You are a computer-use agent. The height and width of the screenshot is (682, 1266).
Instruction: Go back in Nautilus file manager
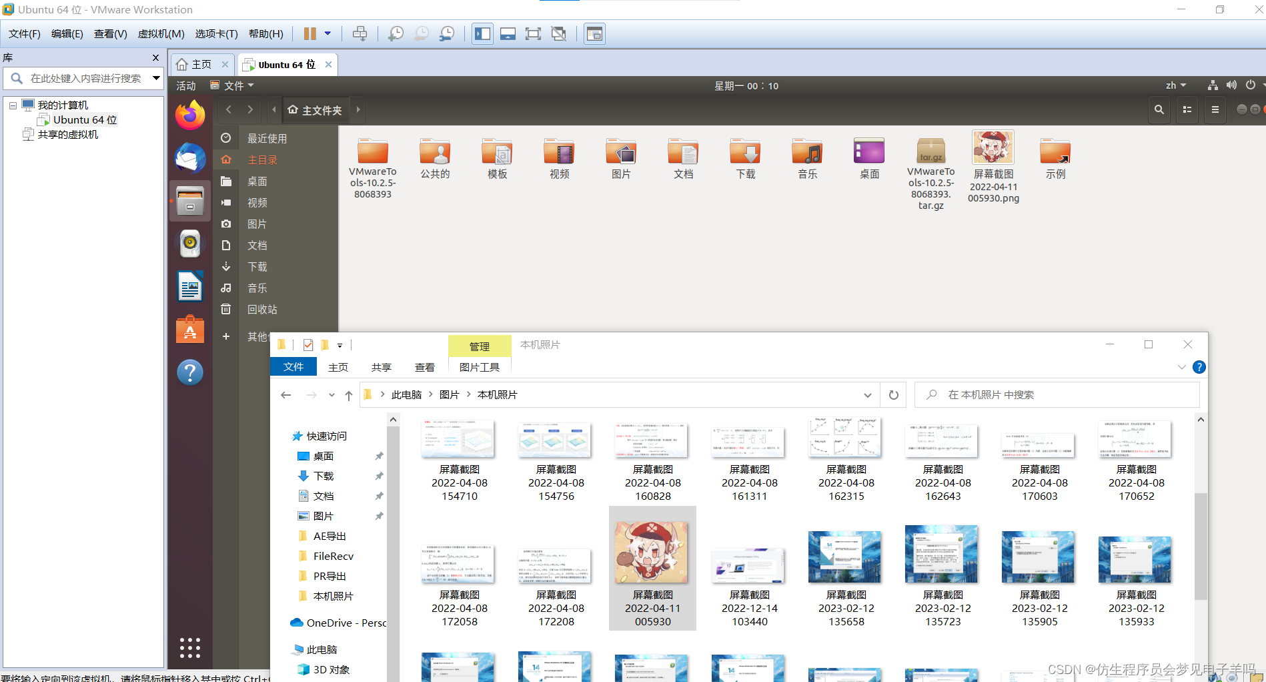click(x=229, y=109)
